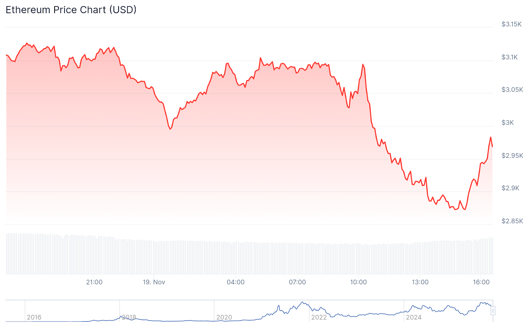The width and height of the screenshot is (529, 330).
Task: Click the 04:00 time axis label
Action: point(236,282)
